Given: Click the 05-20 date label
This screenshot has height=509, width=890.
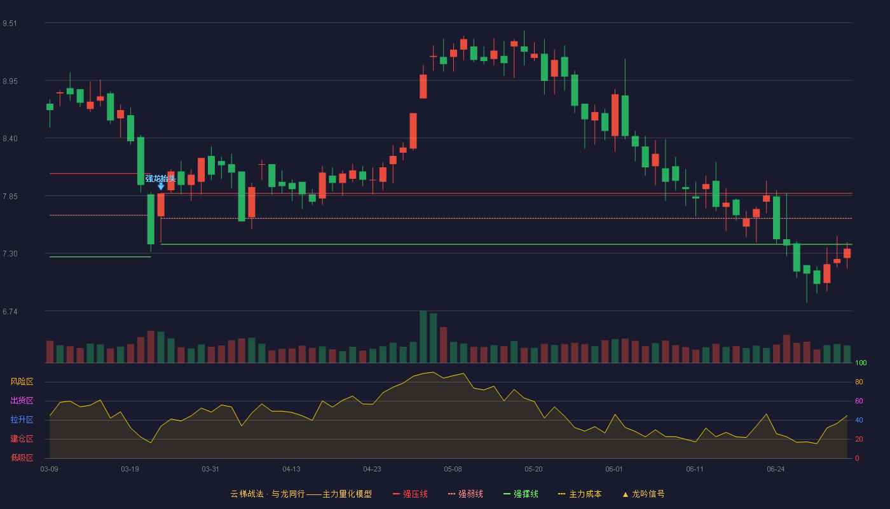Looking at the screenshot, I should pyautogui.click(x=533, y=469).
